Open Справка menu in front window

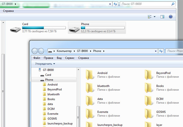click(x=83, y=58)
